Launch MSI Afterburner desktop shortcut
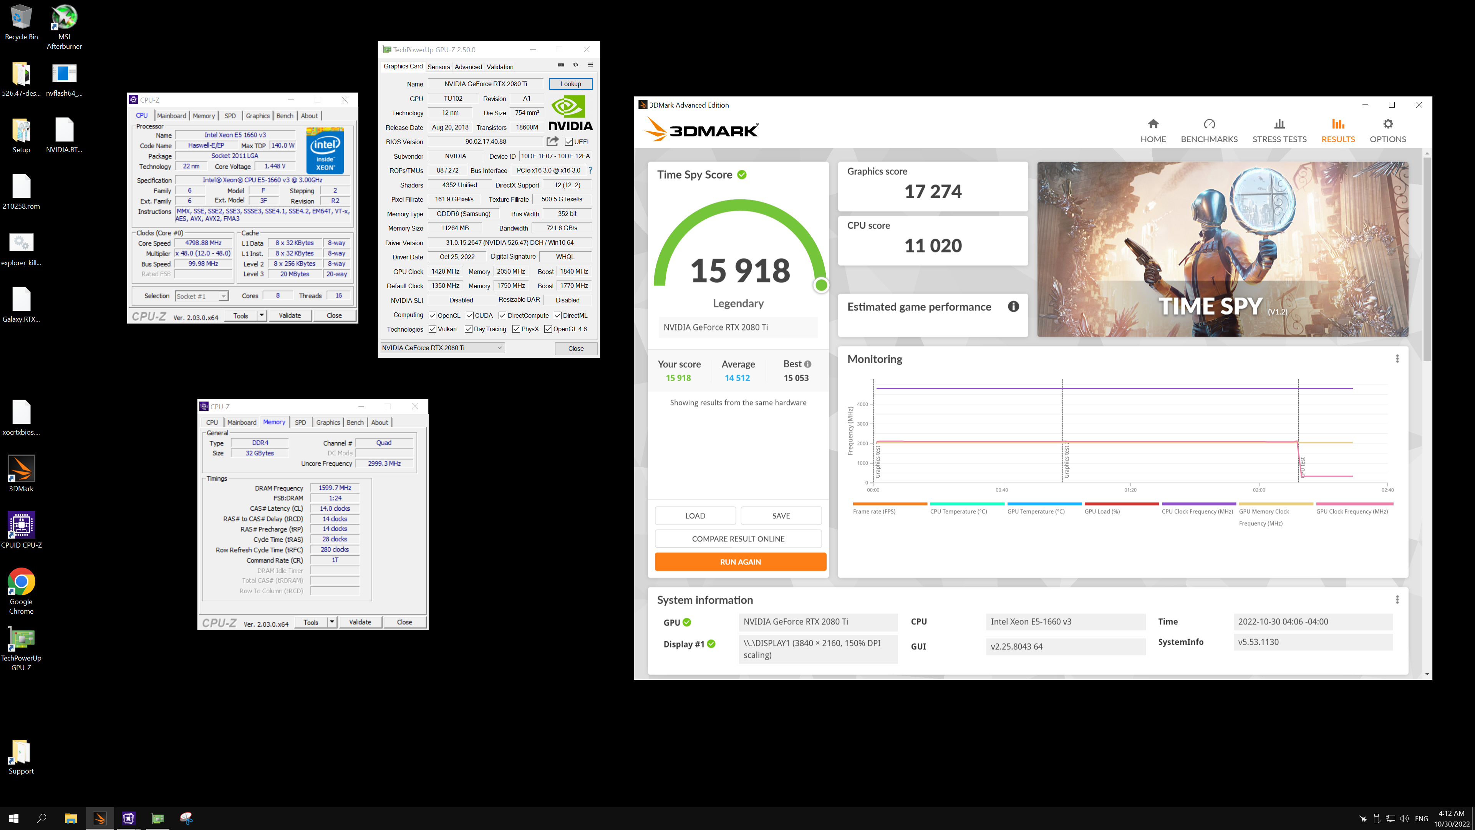The width and height of the screenshot is (1475, 830). click(x=64, y=27)
